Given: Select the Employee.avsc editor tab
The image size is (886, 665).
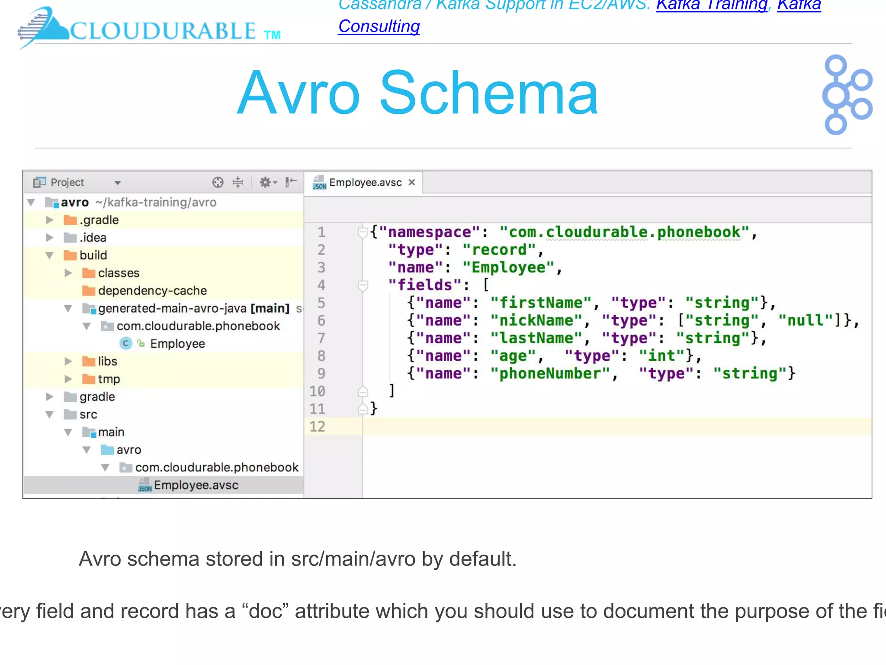Looking at the screenshot, I should point(365,183).
